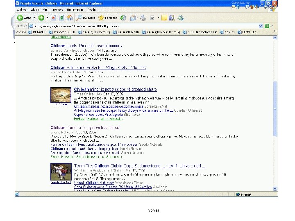Open 'Chilean Police and Protesters Stage Violent Clashes' headline
This screenshot has height=221, width=295.
pyautogui.click(x=98, y=68)
